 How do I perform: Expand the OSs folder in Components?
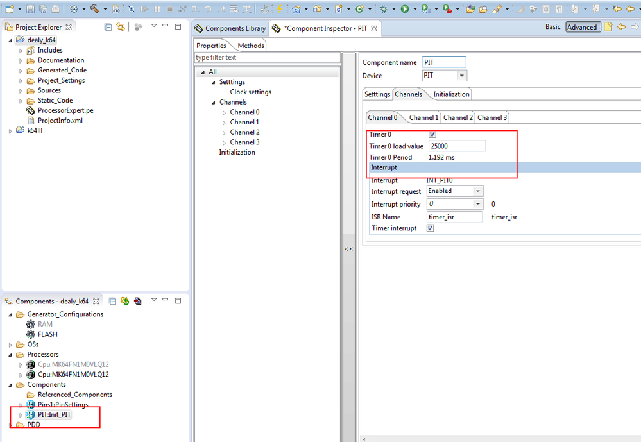(10, 344)
